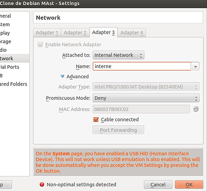
Task: Select the Network settings category
Action: pyautogui.click(x=14, y=59)
